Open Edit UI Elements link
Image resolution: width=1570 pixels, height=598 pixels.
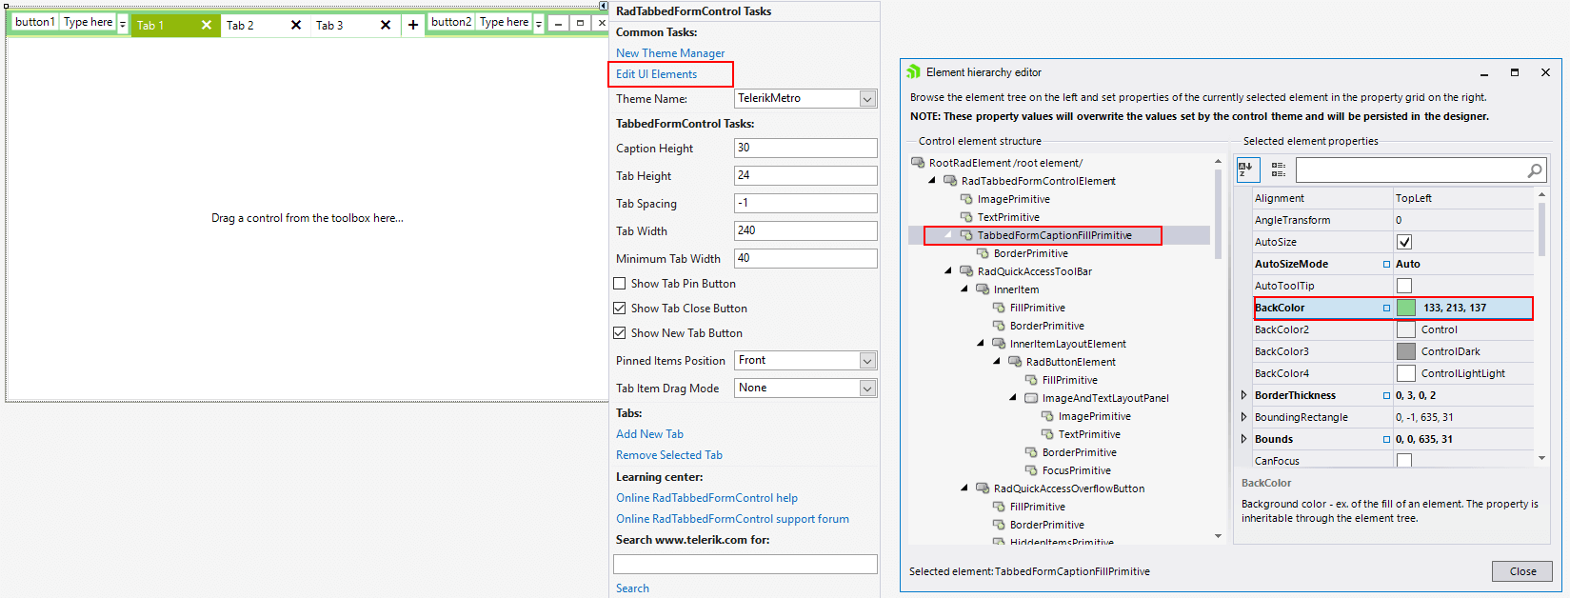pos(656,74)
